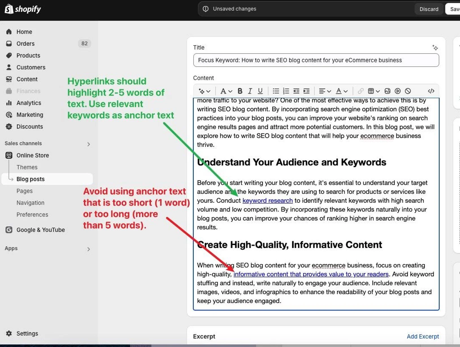
Task: Open Settings at sidebar bottom
Action: [x=27, y=333]
